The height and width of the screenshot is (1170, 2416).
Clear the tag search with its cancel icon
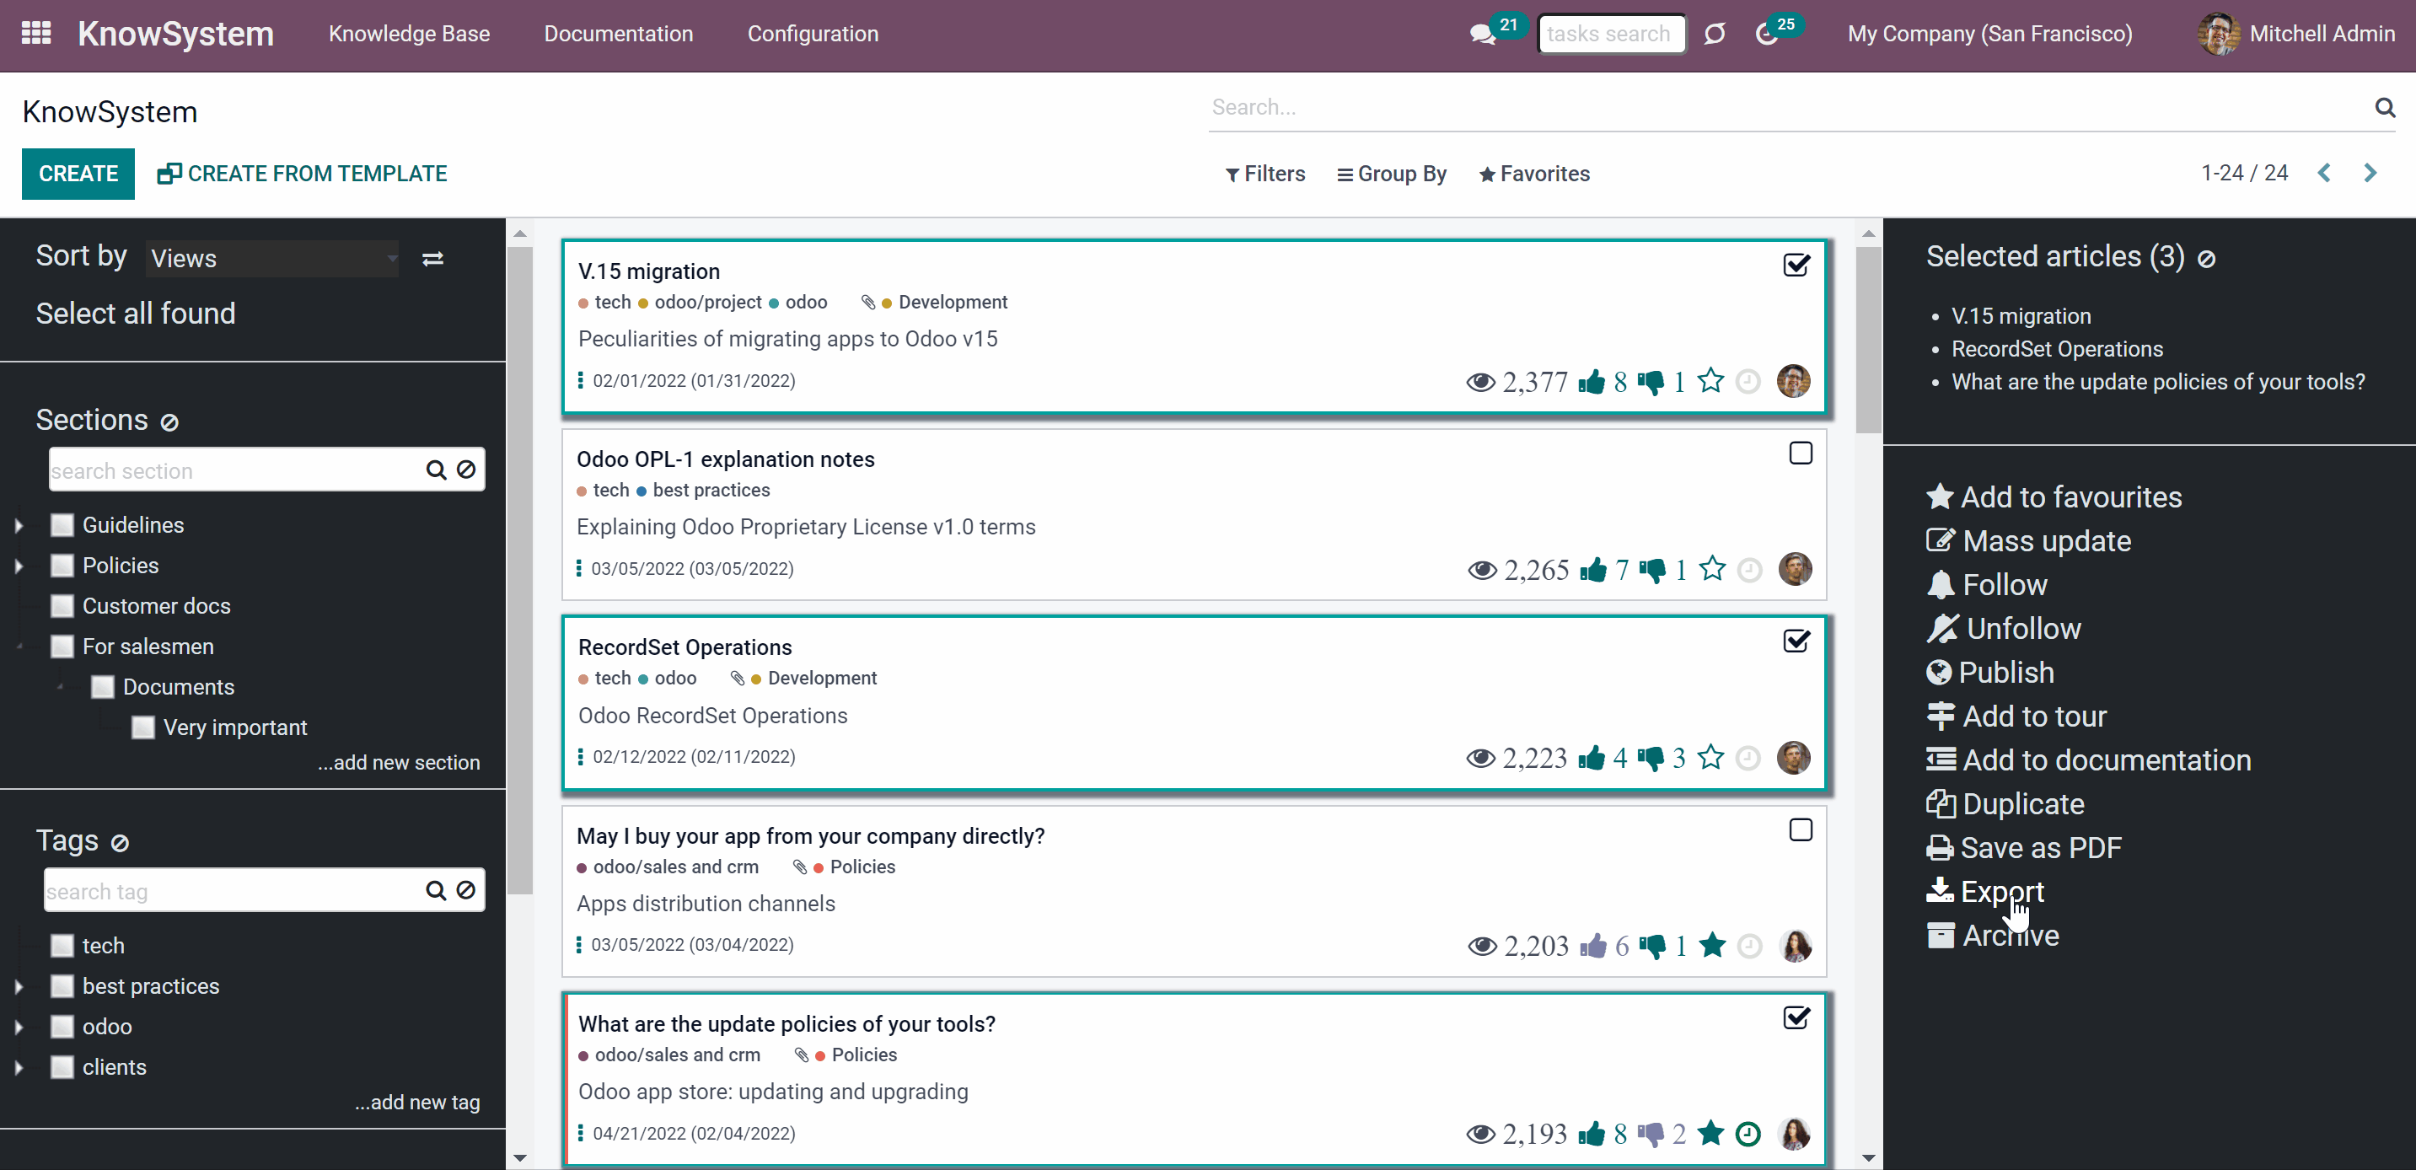click(466, 889)
